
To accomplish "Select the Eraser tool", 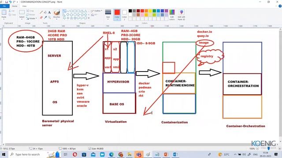I will point(41,18).
